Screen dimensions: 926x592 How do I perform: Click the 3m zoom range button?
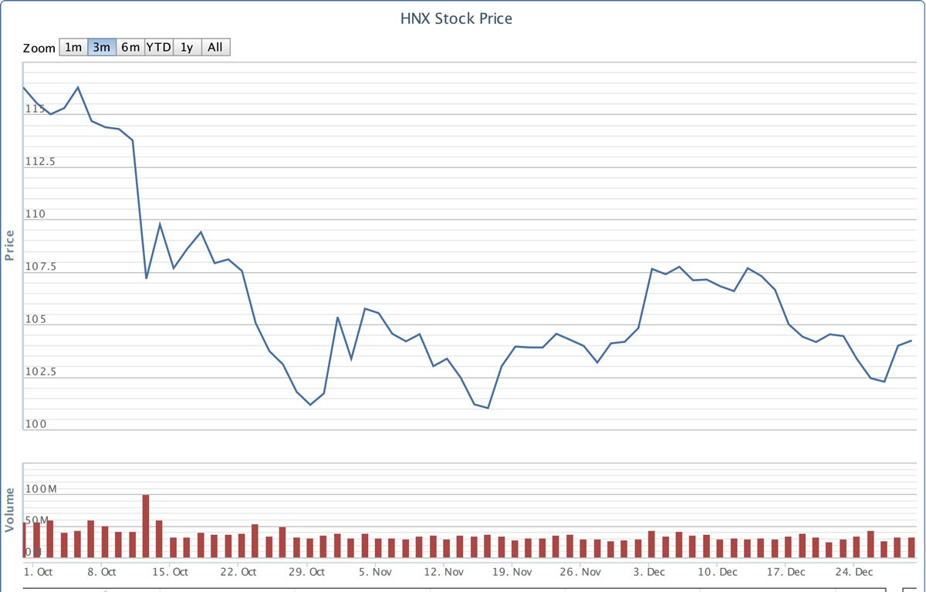102,47
